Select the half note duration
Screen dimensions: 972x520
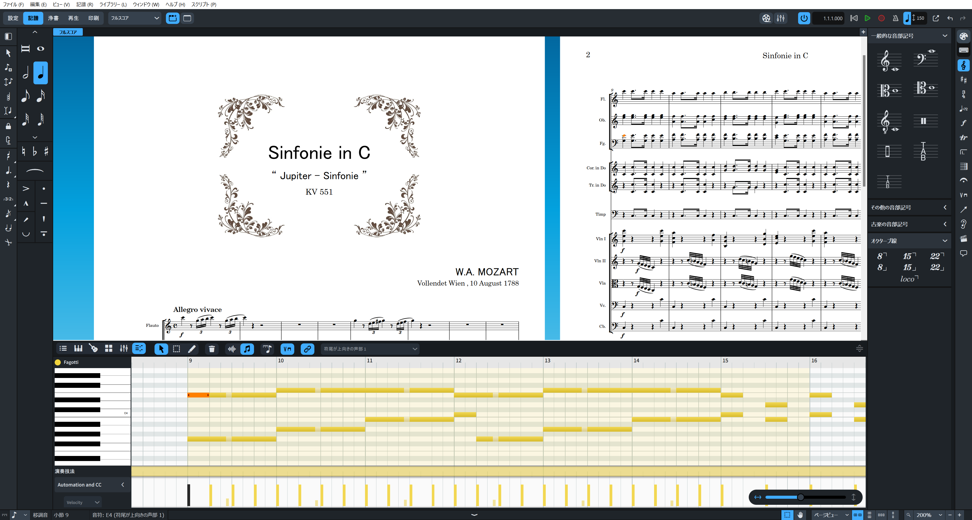coord(25,72)
